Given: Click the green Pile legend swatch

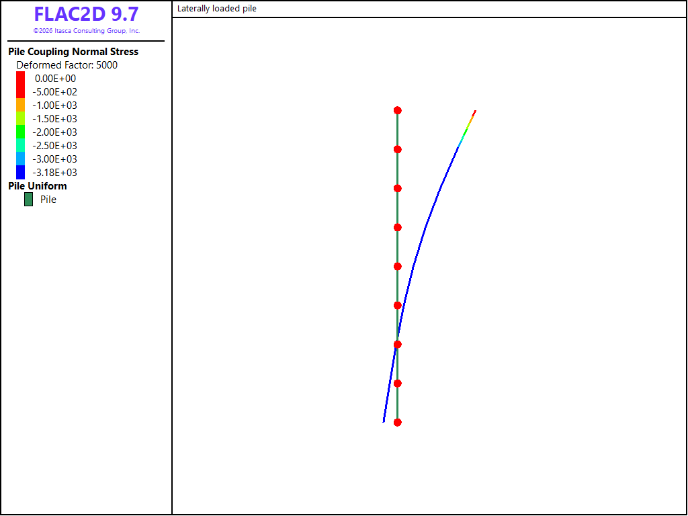Looking at the screenshot, I should tap(28, 199).
